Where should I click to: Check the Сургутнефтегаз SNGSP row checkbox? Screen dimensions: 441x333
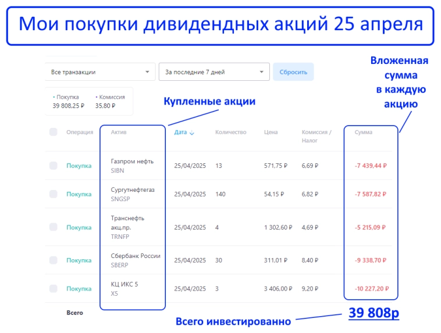[54, 194]
